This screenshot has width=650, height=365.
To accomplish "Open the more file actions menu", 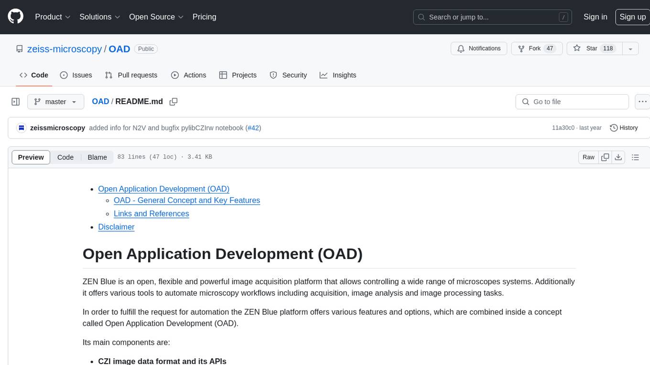I will (x=642, y=102).
